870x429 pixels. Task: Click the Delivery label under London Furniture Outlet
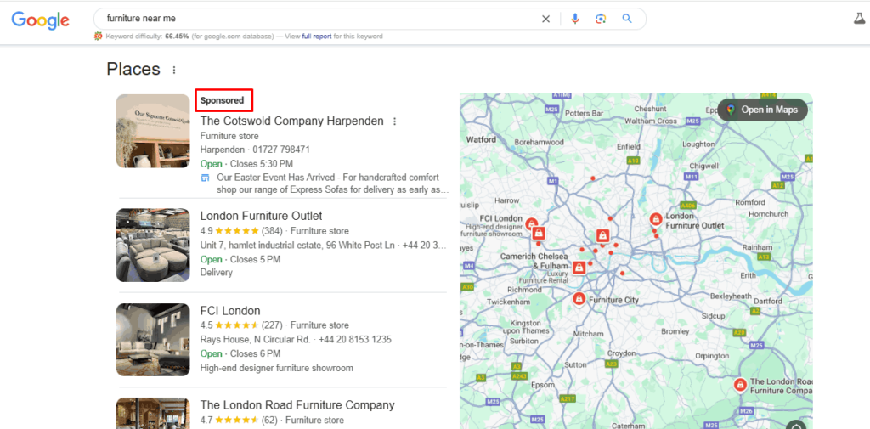point(217,273)
